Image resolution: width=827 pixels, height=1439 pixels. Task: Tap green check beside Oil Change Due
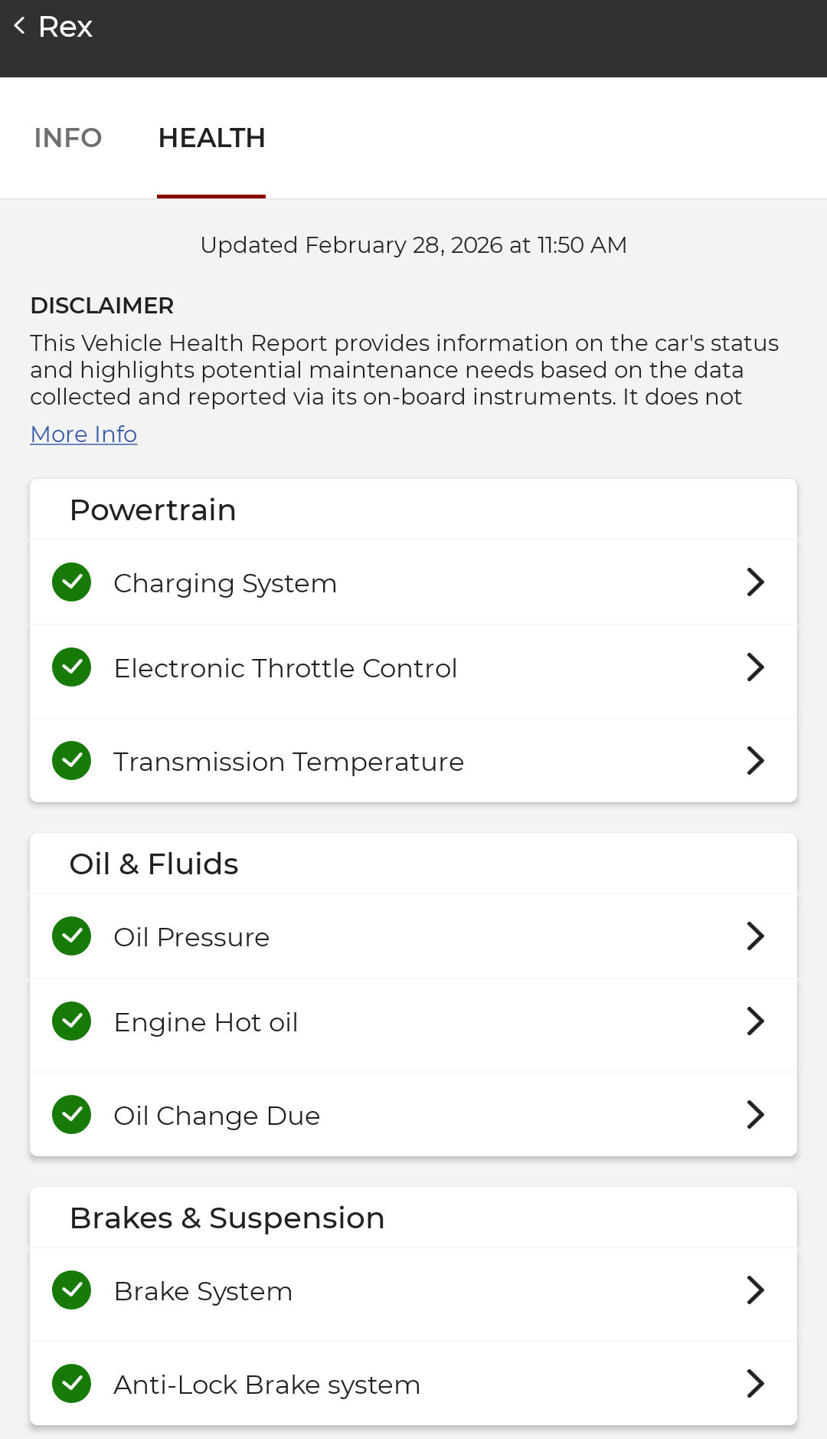(x=72, y=1115)
